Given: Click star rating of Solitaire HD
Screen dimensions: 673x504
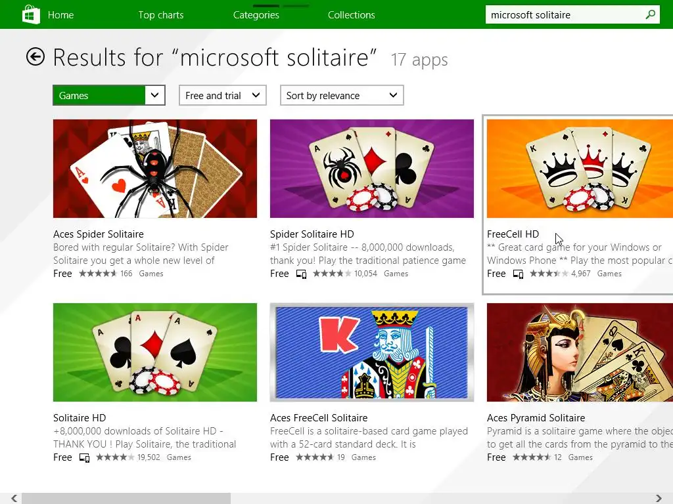Looking at the screenshot, I should coord(115,457).
